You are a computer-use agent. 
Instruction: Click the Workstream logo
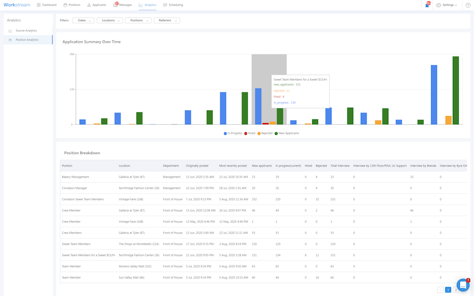click(16, 5)
